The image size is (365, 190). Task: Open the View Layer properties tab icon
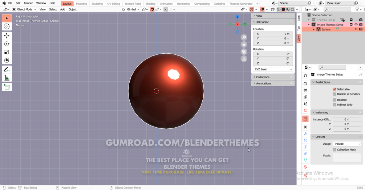[305, 97]
